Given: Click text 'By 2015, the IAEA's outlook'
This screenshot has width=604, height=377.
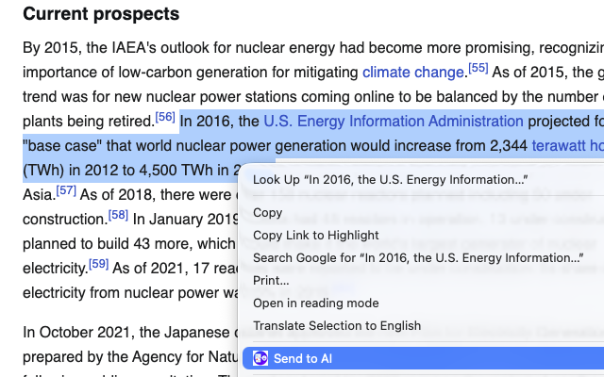Looking at the screenshot, I should 116,48.
